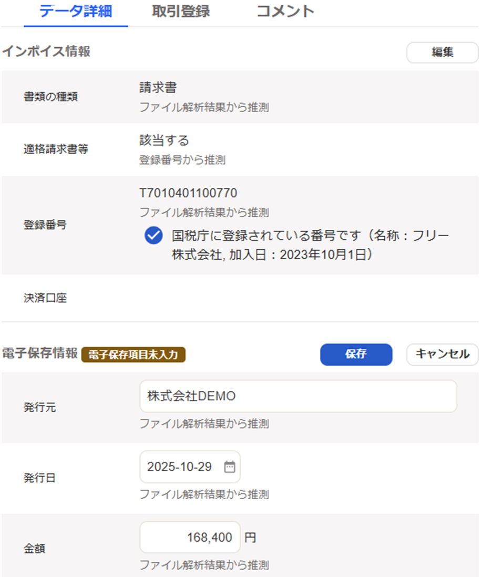Click the キャンセル button
Image resolution: width=482 pixels, height=577 pixels.
442,354
